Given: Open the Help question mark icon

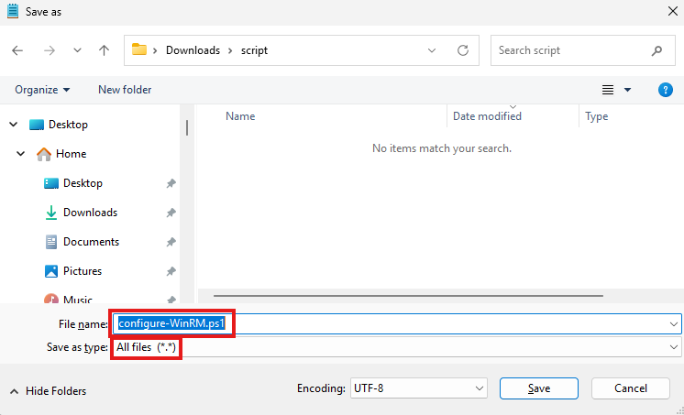Looking at the screenshot, I should click(x=666, y=90).
